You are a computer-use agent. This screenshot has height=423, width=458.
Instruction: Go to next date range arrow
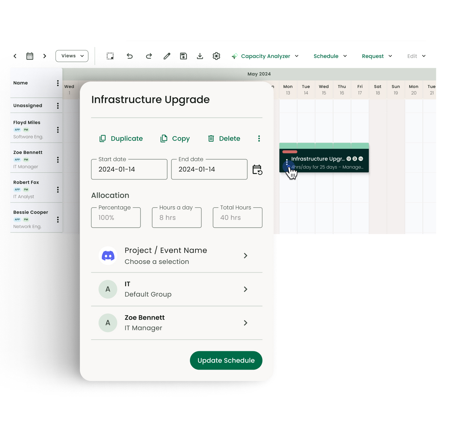coord(45,56)
